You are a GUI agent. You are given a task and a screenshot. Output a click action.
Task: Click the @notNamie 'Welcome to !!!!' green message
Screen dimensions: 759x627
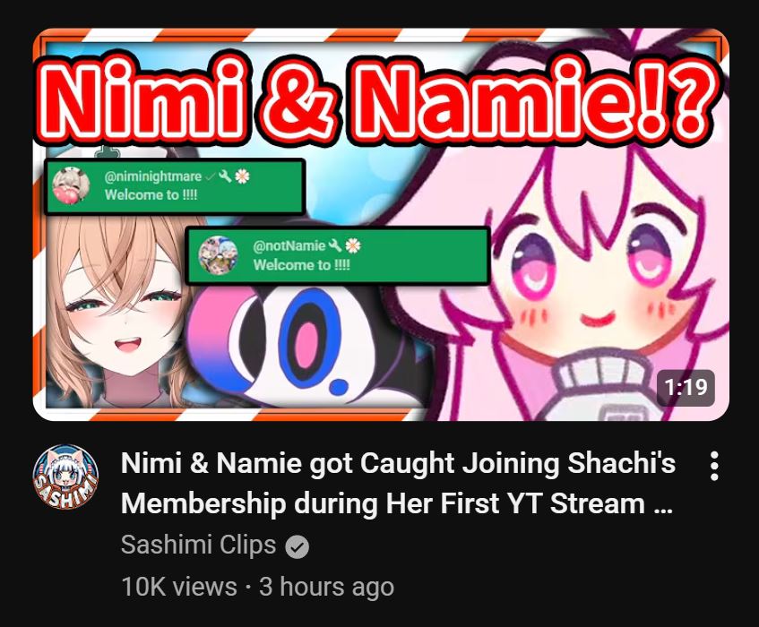click(x=338, y=256)
